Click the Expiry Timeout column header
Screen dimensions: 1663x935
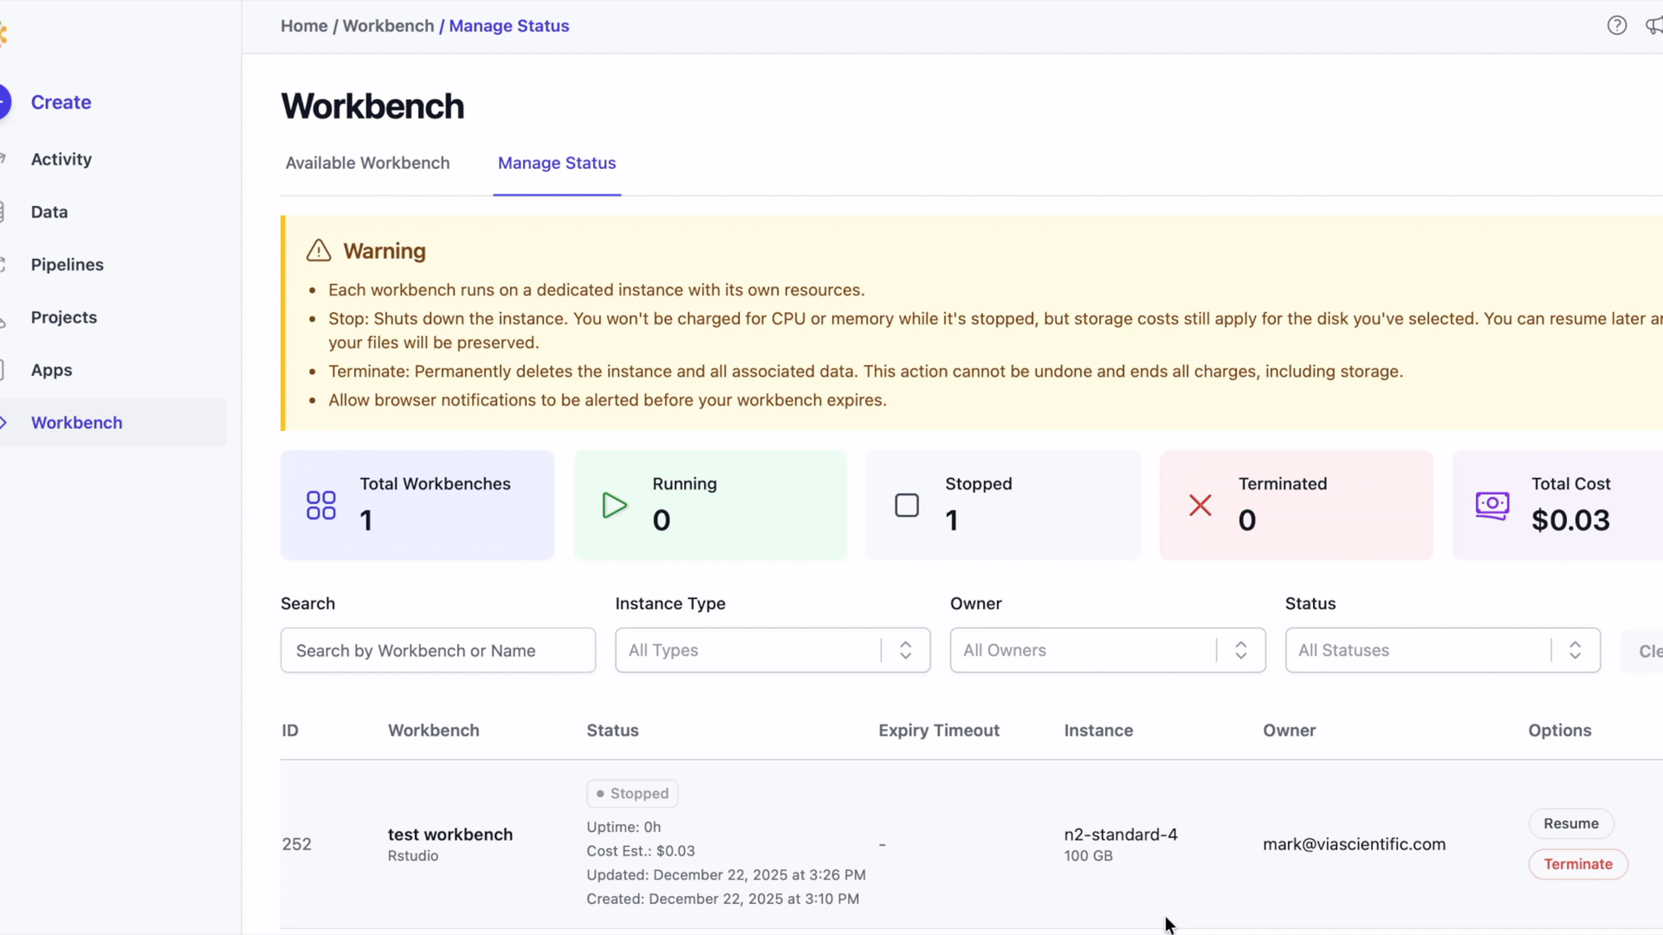click(939, 731)
